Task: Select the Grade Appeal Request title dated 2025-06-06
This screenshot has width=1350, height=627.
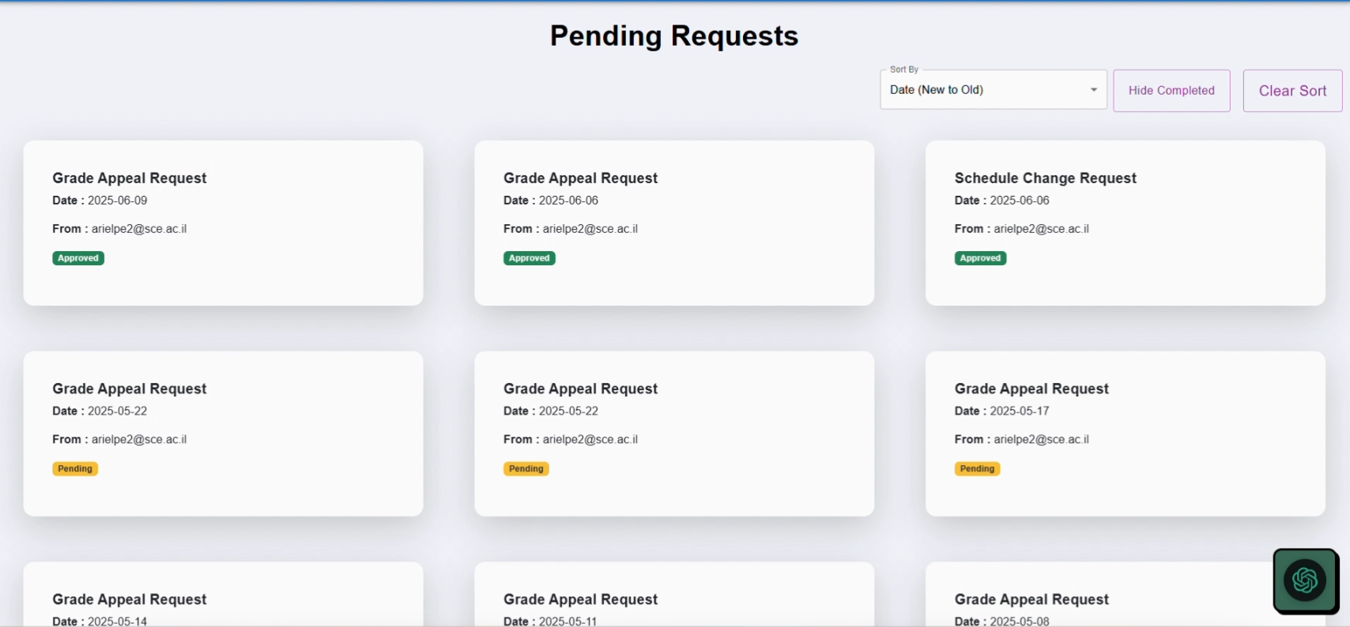Action: point(580,178)
